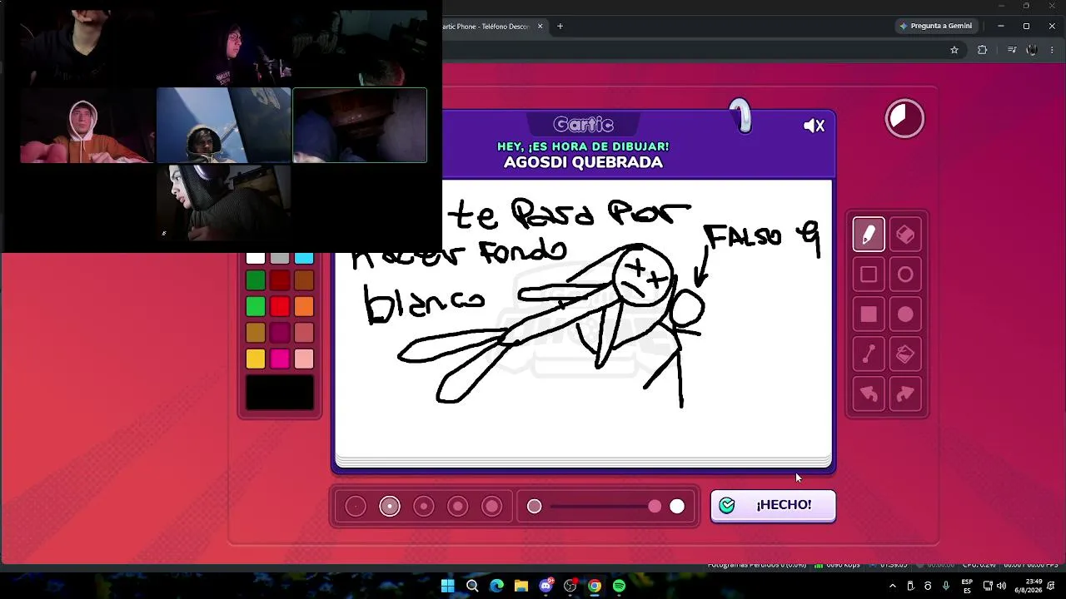Toggle the Gartic sound mute icon

814,126
